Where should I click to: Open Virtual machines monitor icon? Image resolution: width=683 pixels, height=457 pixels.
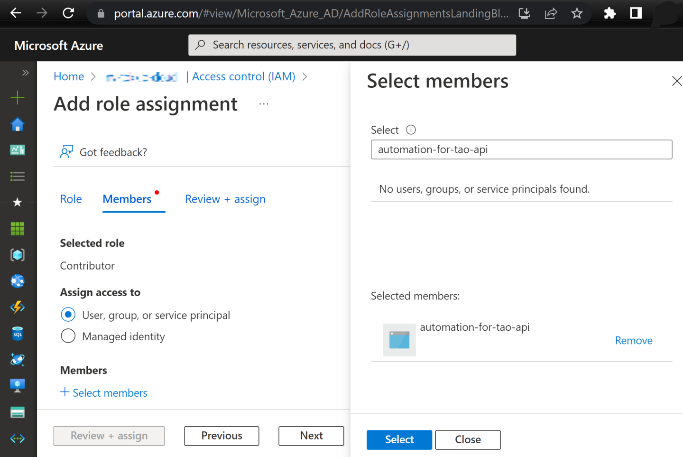pos(18,385)
